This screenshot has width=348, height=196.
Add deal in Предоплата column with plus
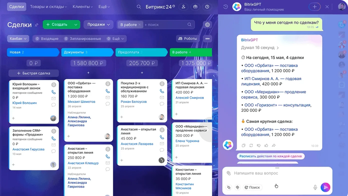pos(142,73)
